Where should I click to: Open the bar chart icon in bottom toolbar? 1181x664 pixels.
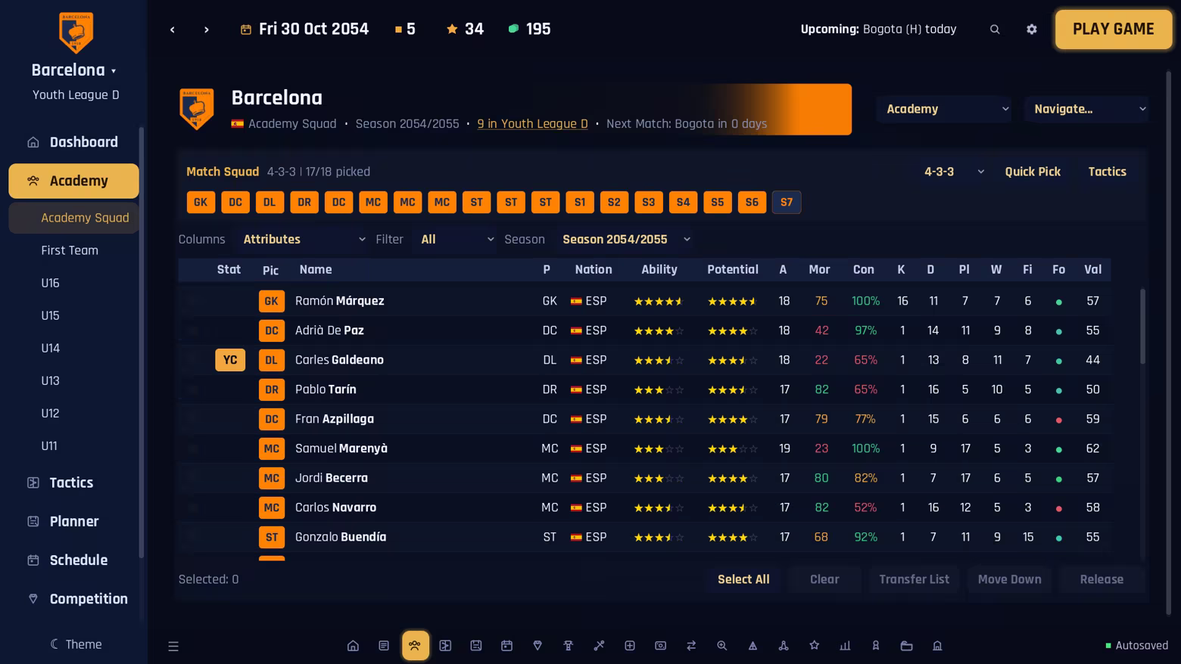845,646
